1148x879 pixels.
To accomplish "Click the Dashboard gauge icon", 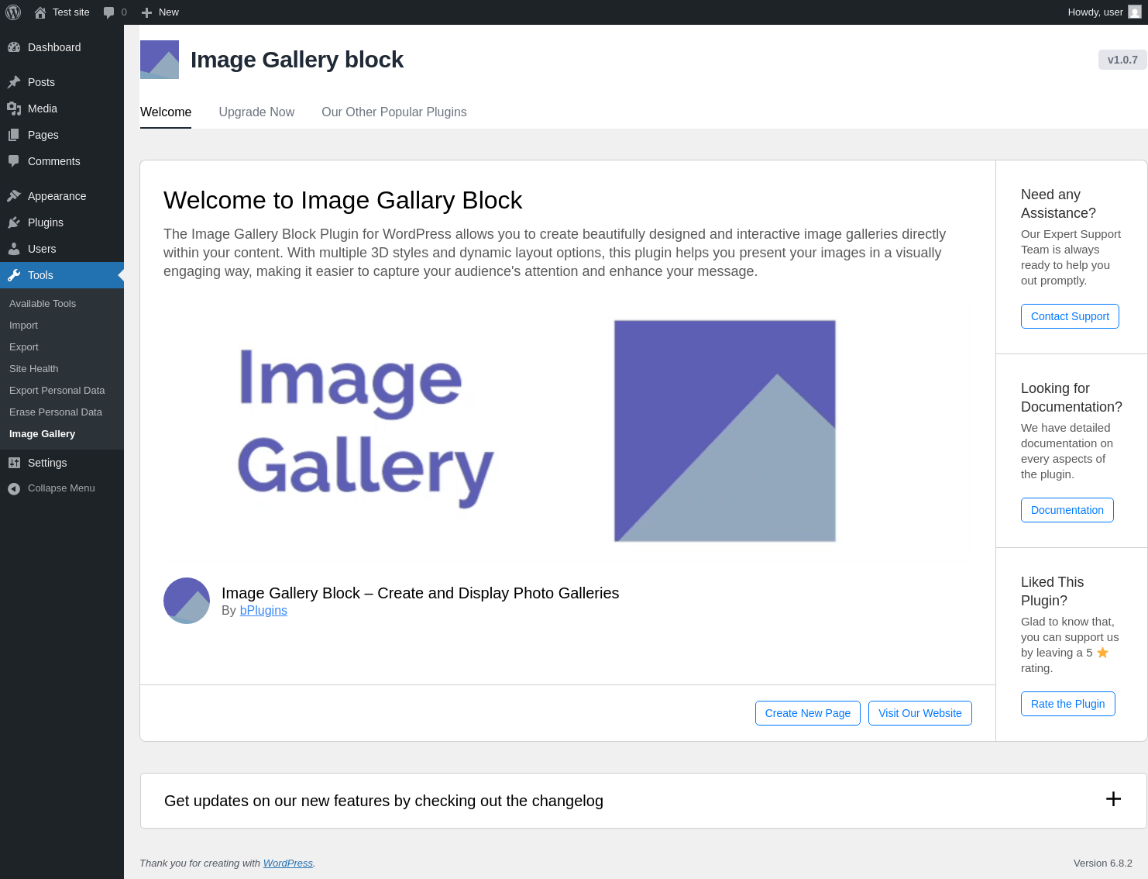I will coord(14,47).
